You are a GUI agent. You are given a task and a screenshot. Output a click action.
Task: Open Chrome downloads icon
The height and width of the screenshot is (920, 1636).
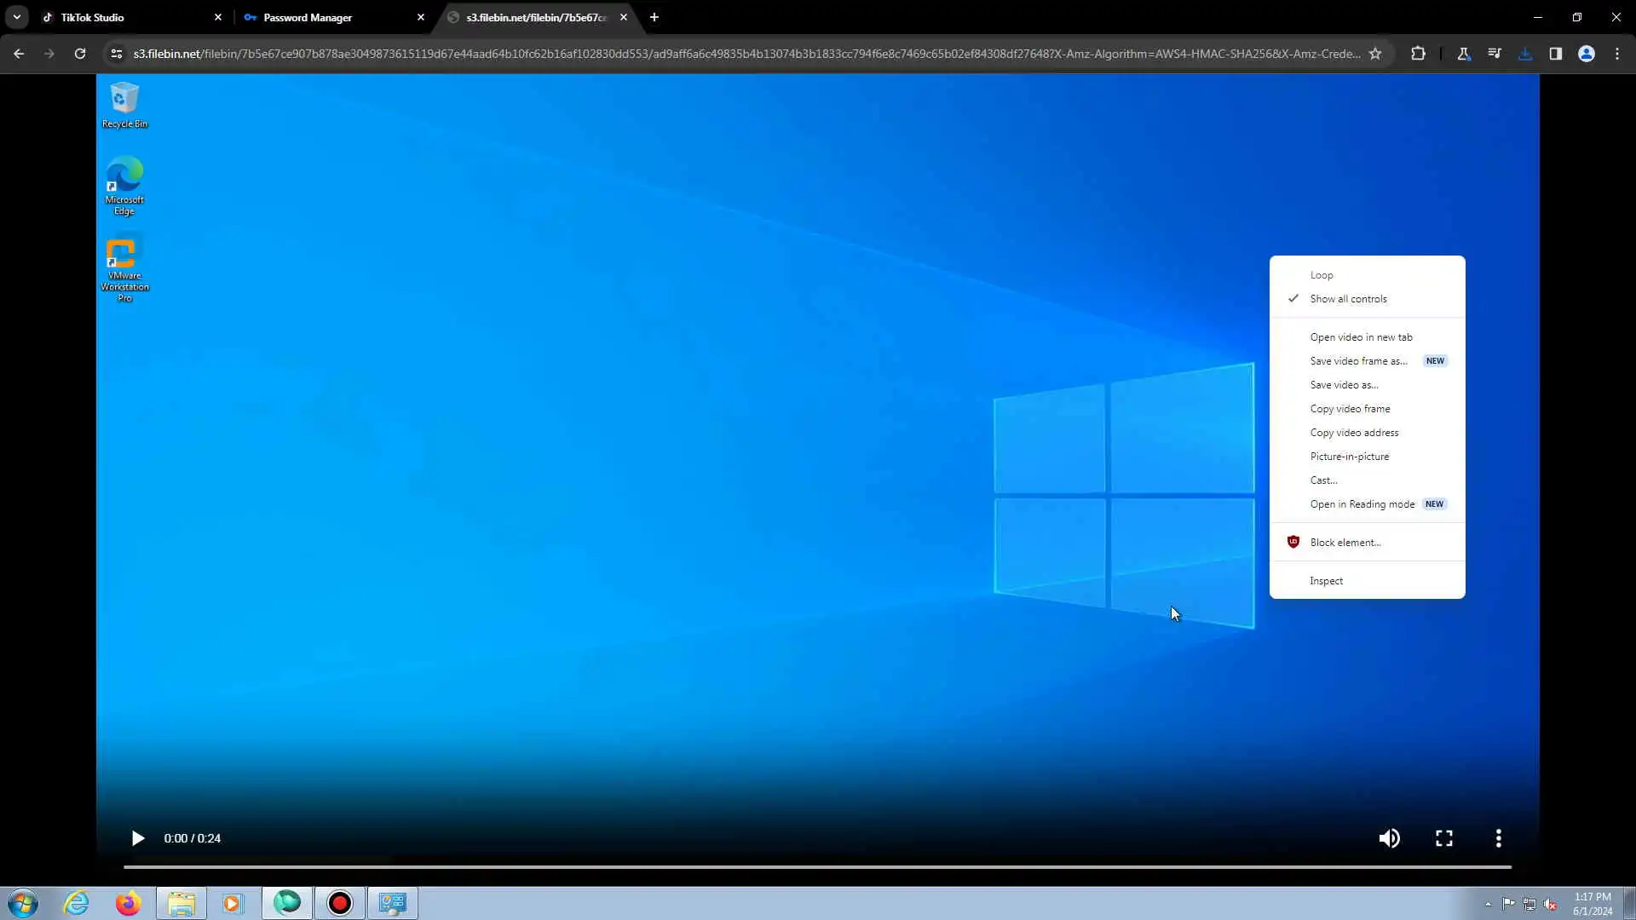1525,54
